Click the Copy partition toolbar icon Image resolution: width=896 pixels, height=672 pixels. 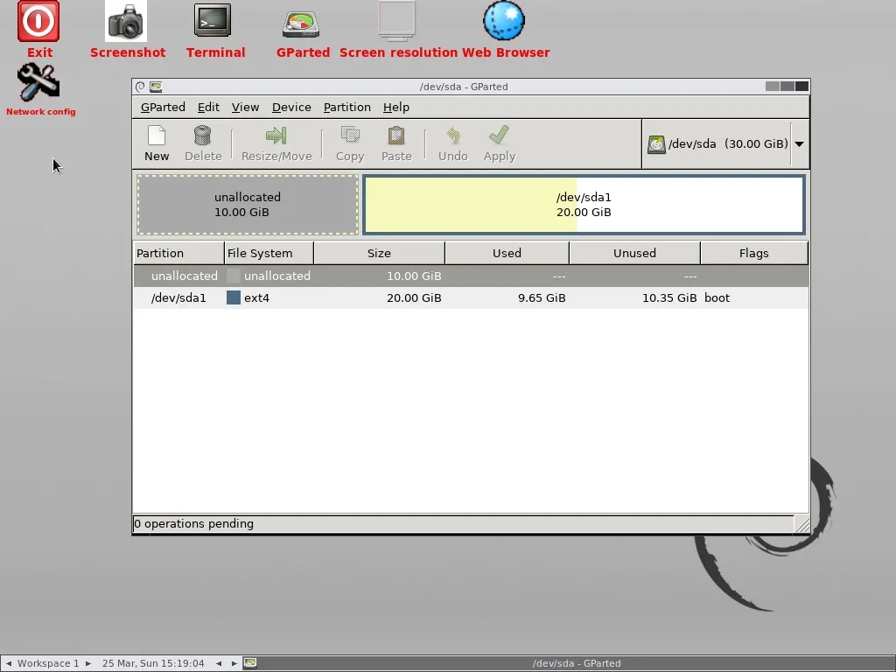(x=350, y=136)
